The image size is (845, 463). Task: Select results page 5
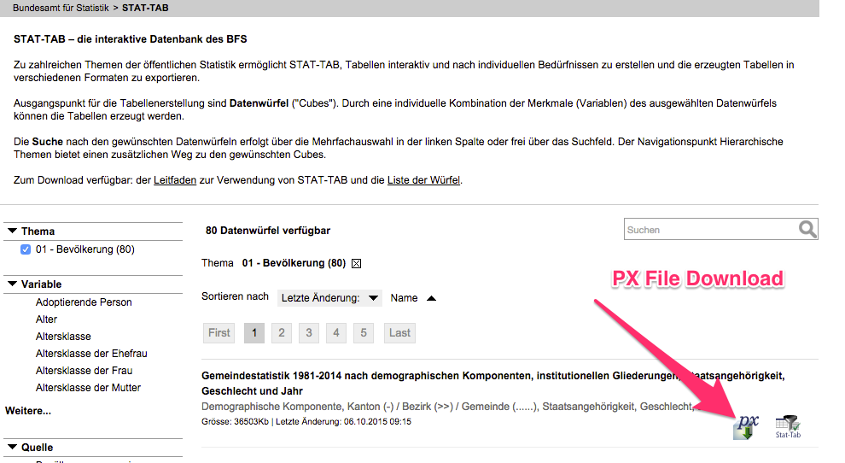(364, 333)
